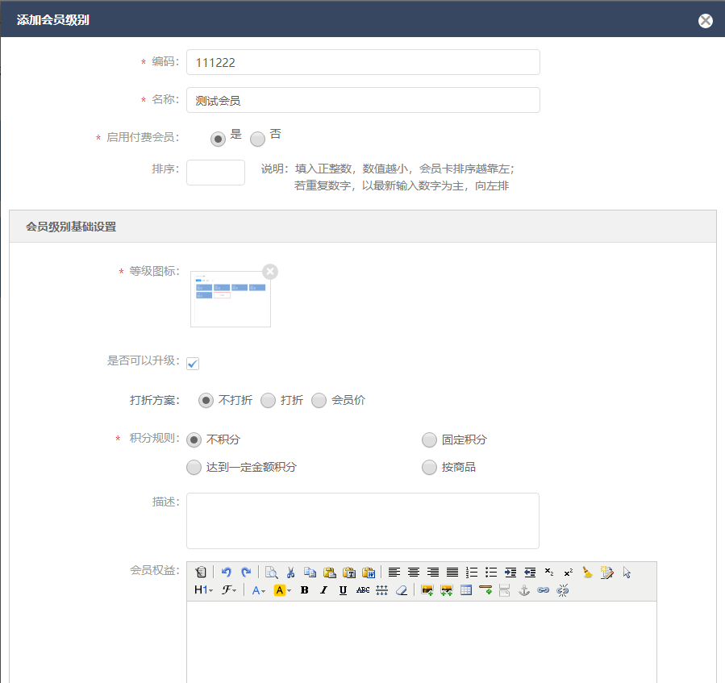Click the undo arrow in the editor
Image resolution: width=725 pixels, height=683 pixels.
[x=226, y=573]
